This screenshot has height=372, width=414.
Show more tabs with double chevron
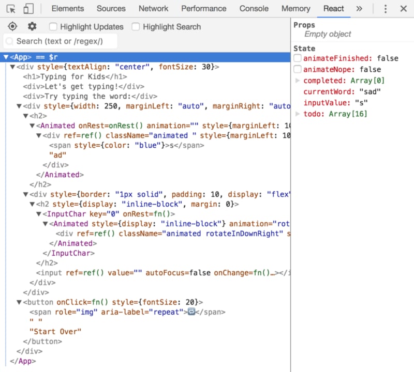(x=359, y=9)
